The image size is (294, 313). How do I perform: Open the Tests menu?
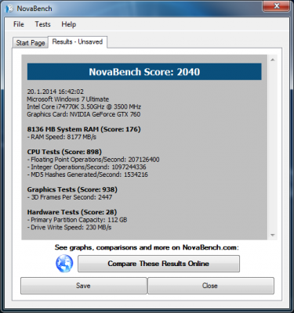pyautogui.click(x=42, y=24)
